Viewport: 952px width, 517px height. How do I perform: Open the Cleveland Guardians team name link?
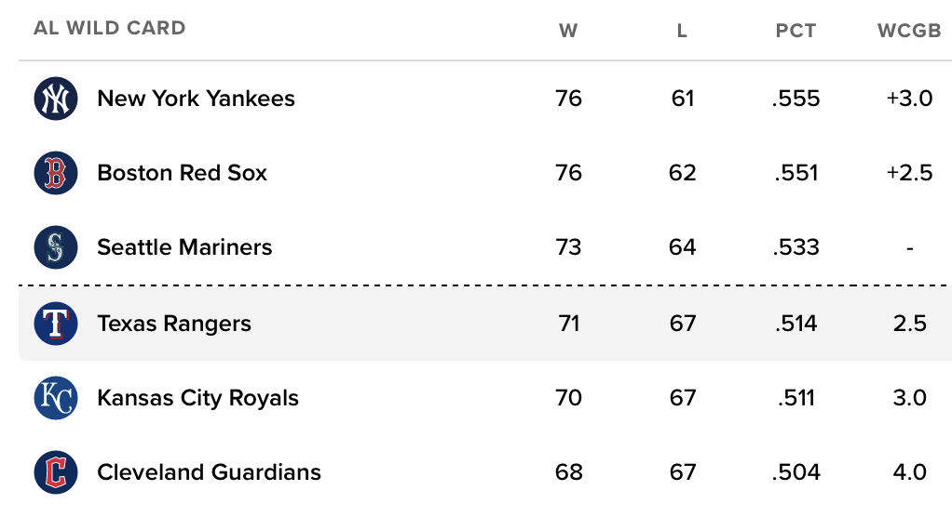point(209,472)
